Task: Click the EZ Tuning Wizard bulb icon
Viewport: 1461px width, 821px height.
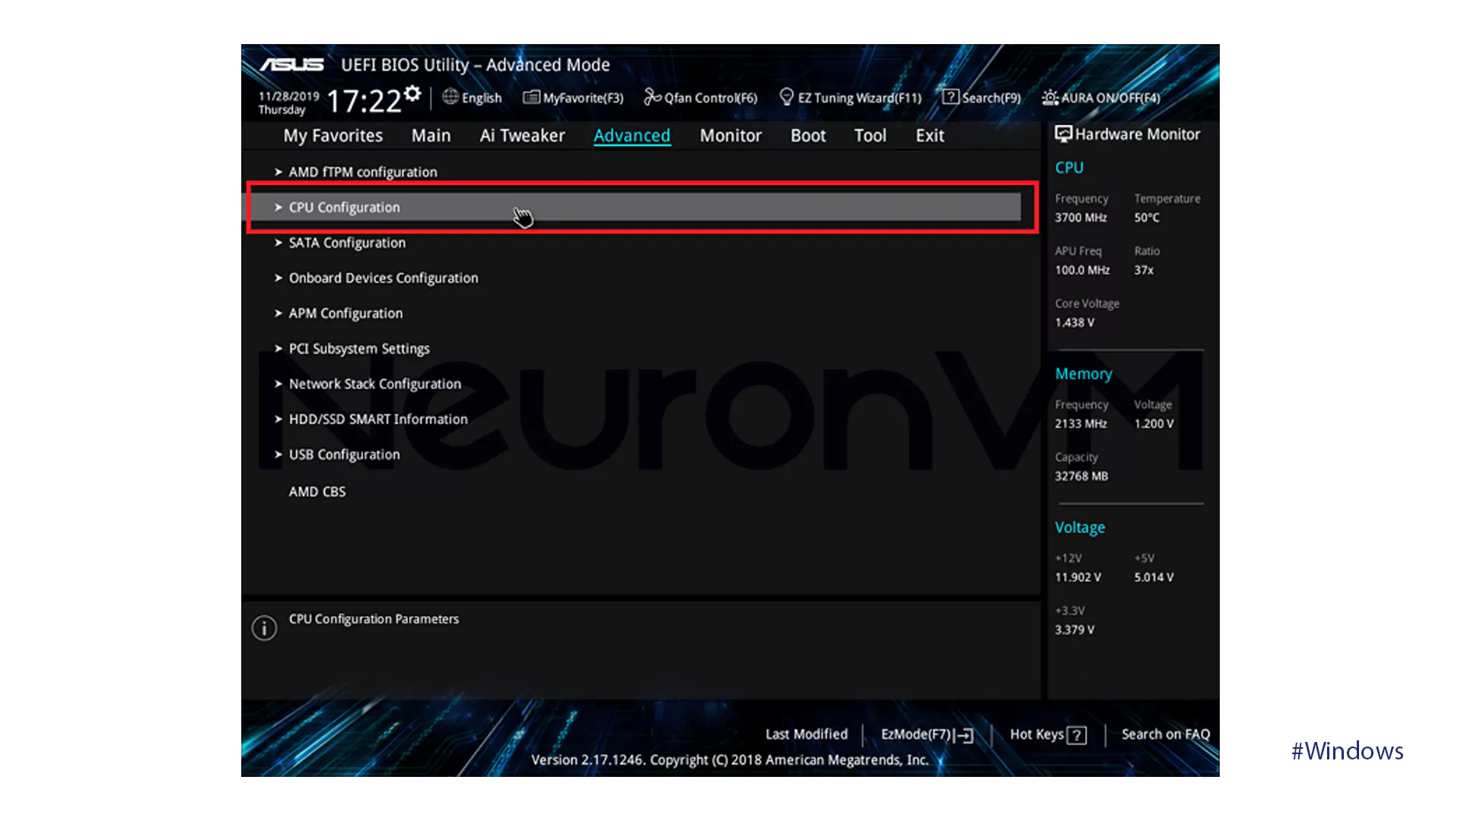Action: click(x=787, y=97)
